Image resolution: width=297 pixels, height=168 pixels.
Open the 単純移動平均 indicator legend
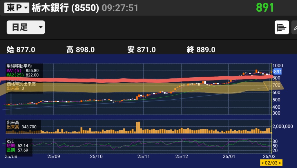click(19, 66)
